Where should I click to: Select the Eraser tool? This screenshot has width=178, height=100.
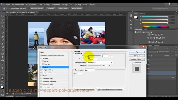pyautogui.click(x=3, y=51)
